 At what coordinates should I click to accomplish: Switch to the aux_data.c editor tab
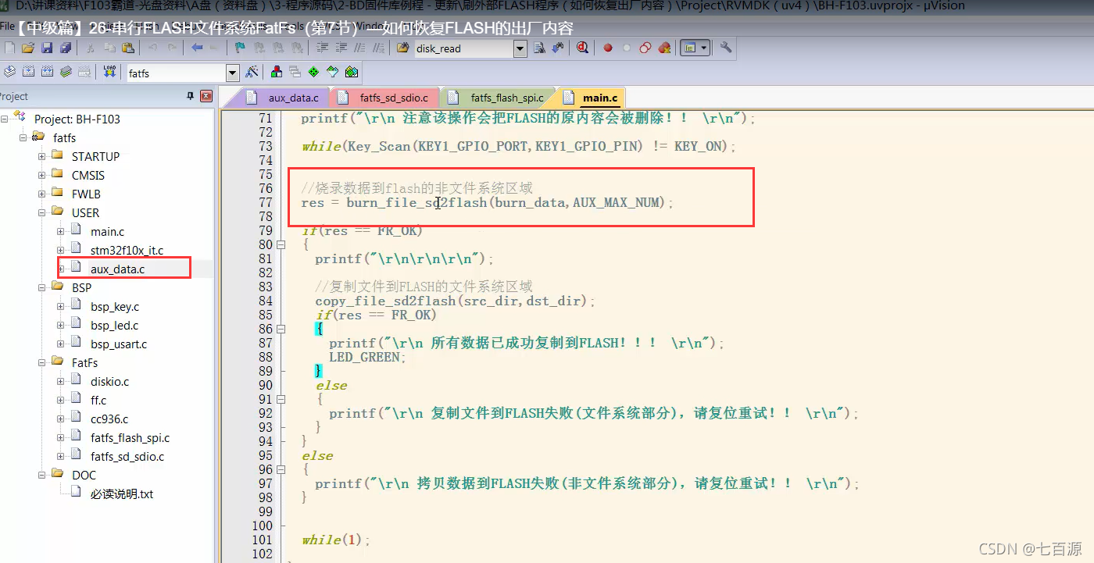click(283, 98)
